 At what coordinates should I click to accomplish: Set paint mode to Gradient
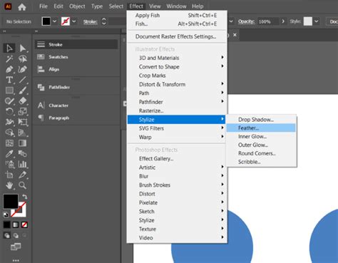[x=16, y=225]
